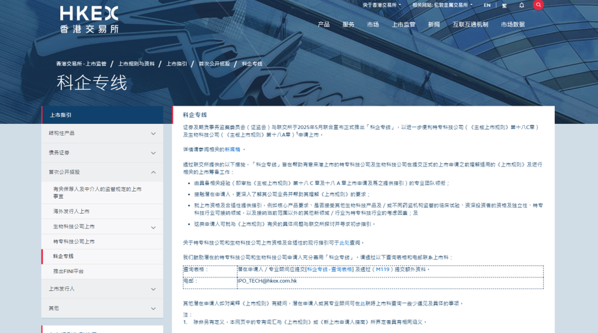
Task: Select 推出FINI平台 in the sidebar
Action: [x=68, y=271]
